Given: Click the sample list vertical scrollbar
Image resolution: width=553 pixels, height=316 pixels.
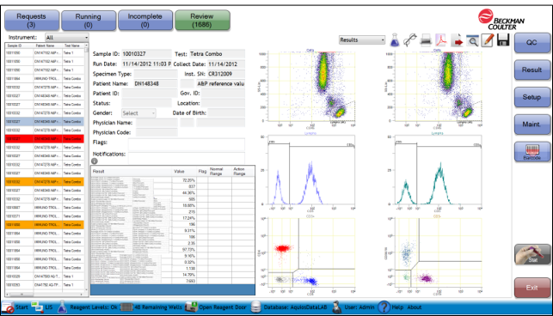Looking at the screenshot, I should [x=86, y=169].
